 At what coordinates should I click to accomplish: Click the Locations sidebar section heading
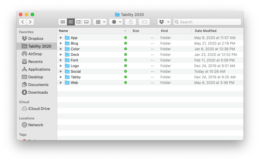pyautogui.click(x=27, y=118)
